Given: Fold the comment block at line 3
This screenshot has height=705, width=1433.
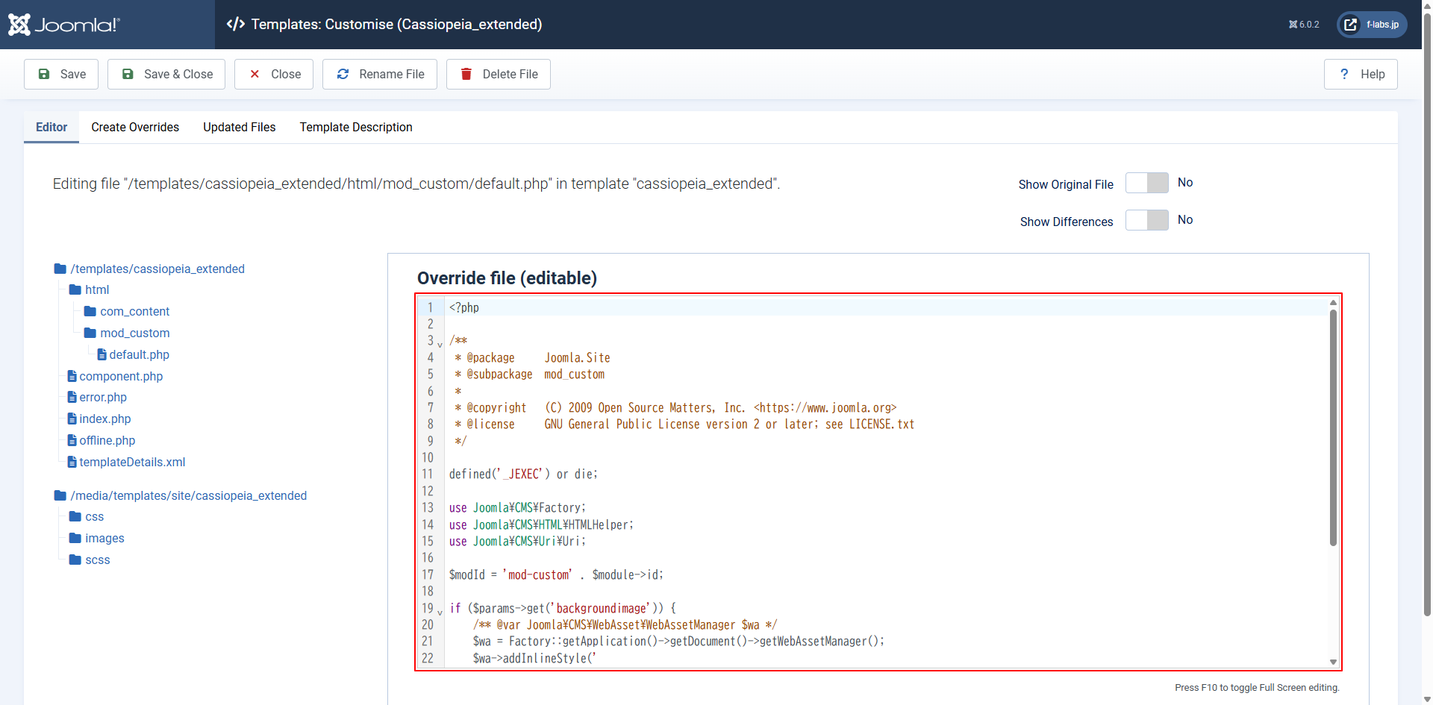Looking at the screenshot, I should [440, 344].
